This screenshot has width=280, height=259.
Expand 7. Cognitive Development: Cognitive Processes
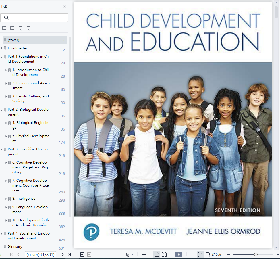click(6, 181)
